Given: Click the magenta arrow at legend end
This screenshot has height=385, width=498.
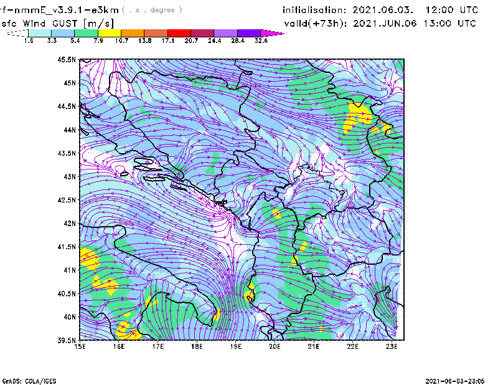Looking at the screenshot, I should point(272,33).
